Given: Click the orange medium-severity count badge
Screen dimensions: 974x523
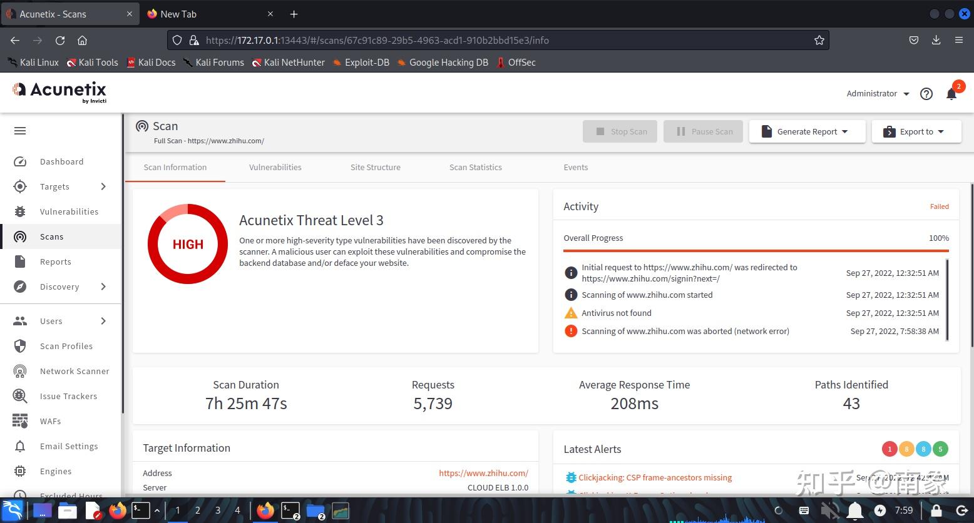Looking at the screenshot, I should [x=906, y=449].
